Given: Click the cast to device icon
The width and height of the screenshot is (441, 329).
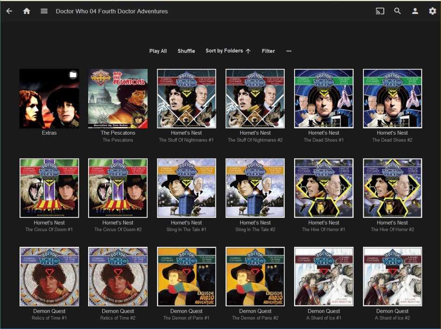Looking at the screenshot, I should tap(380, 11).
